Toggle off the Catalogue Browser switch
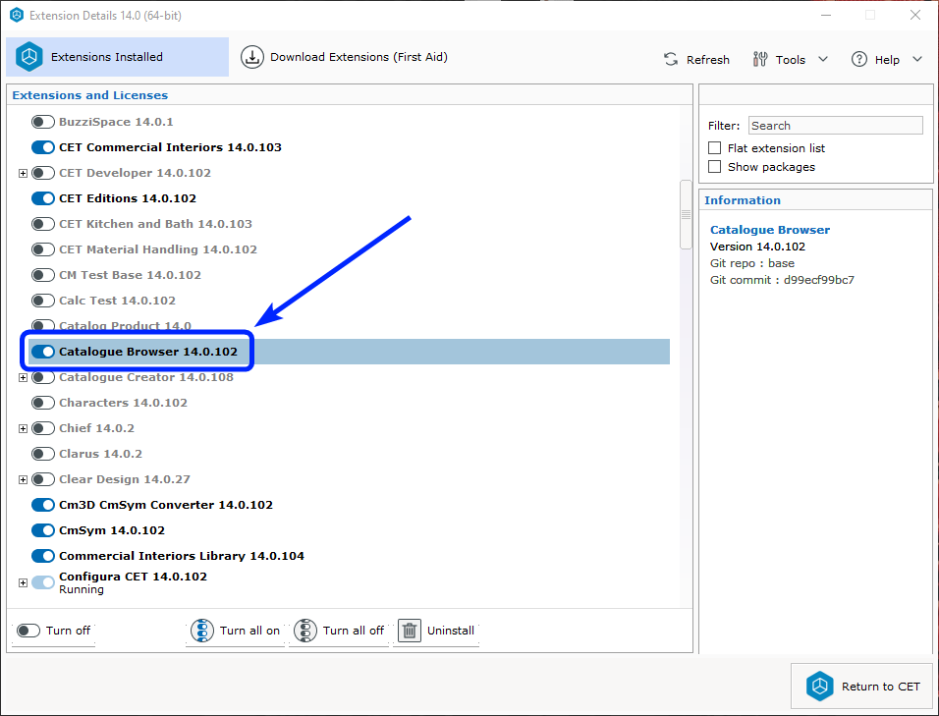Viewport: 939px width, 716px height. tap(43, 352)
